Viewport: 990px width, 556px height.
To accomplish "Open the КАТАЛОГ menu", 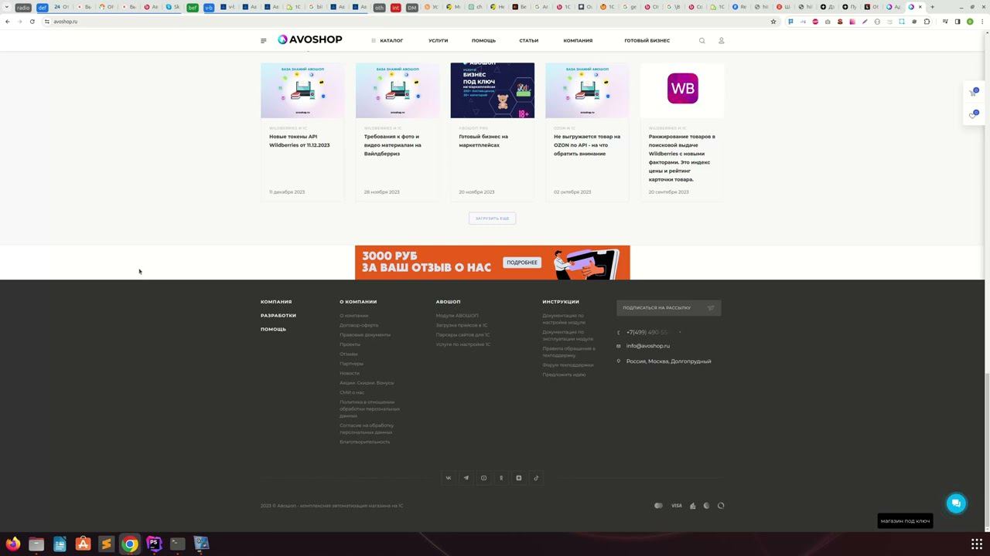I will (387, 41).
